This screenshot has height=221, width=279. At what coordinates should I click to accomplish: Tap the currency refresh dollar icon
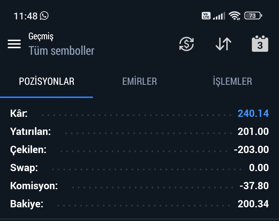(x=187, y=44)
